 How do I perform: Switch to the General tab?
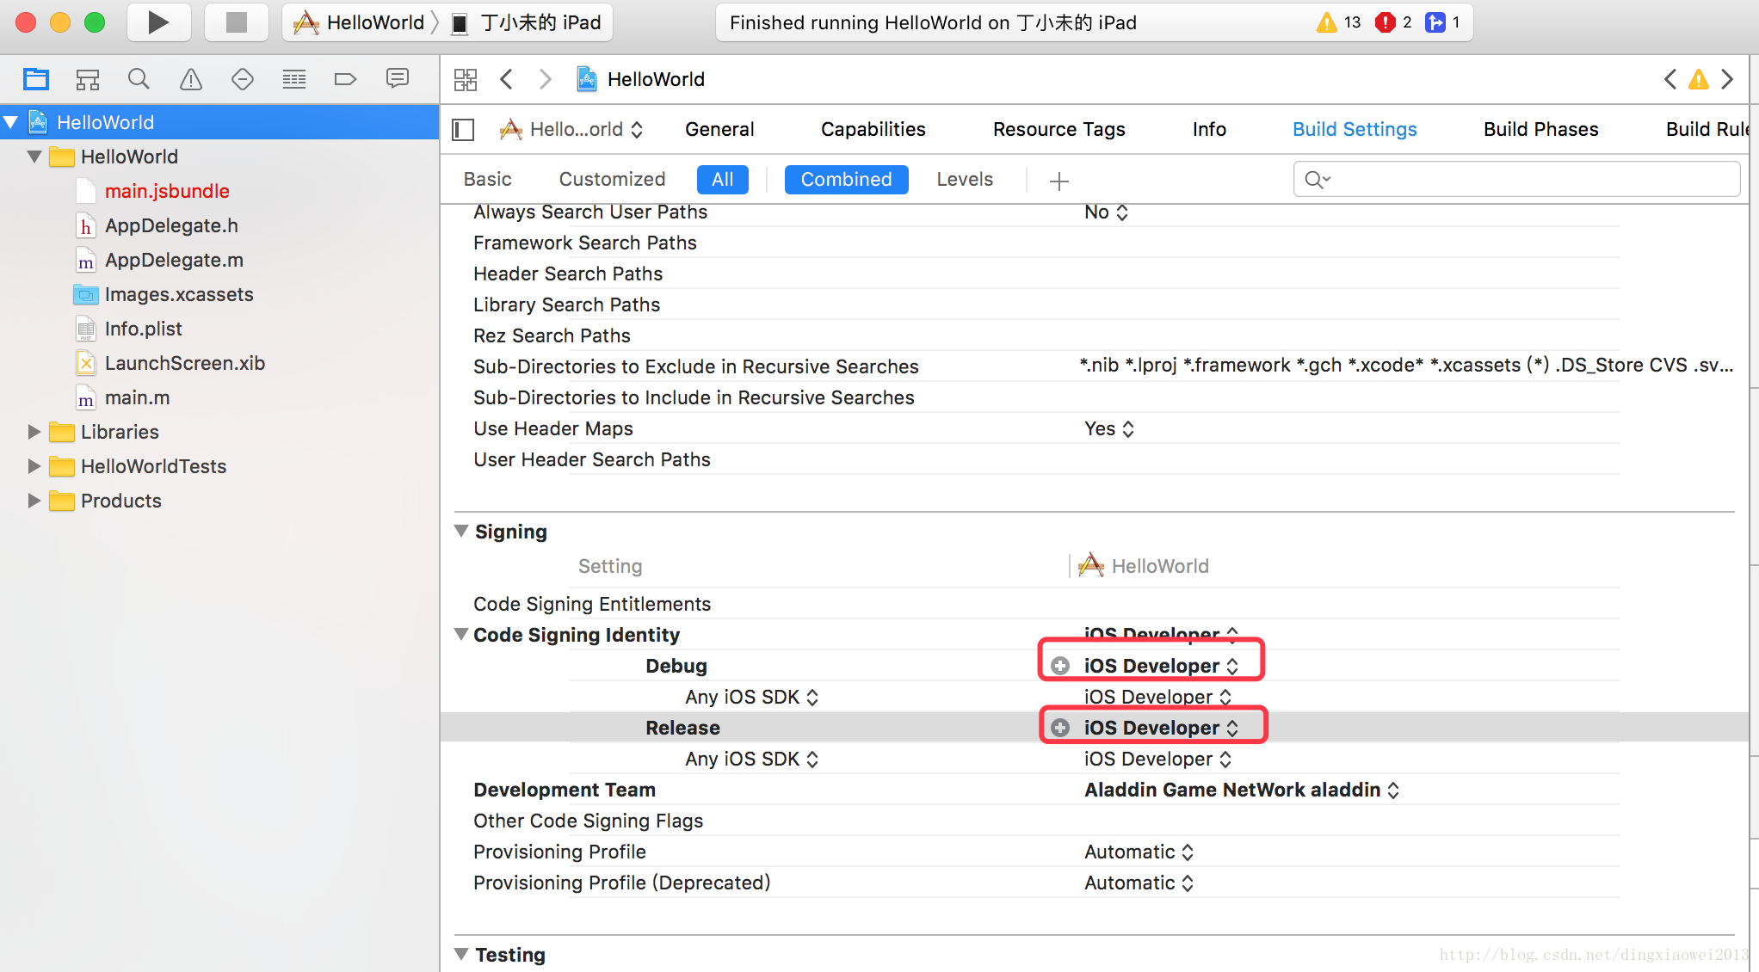[719, 129]
